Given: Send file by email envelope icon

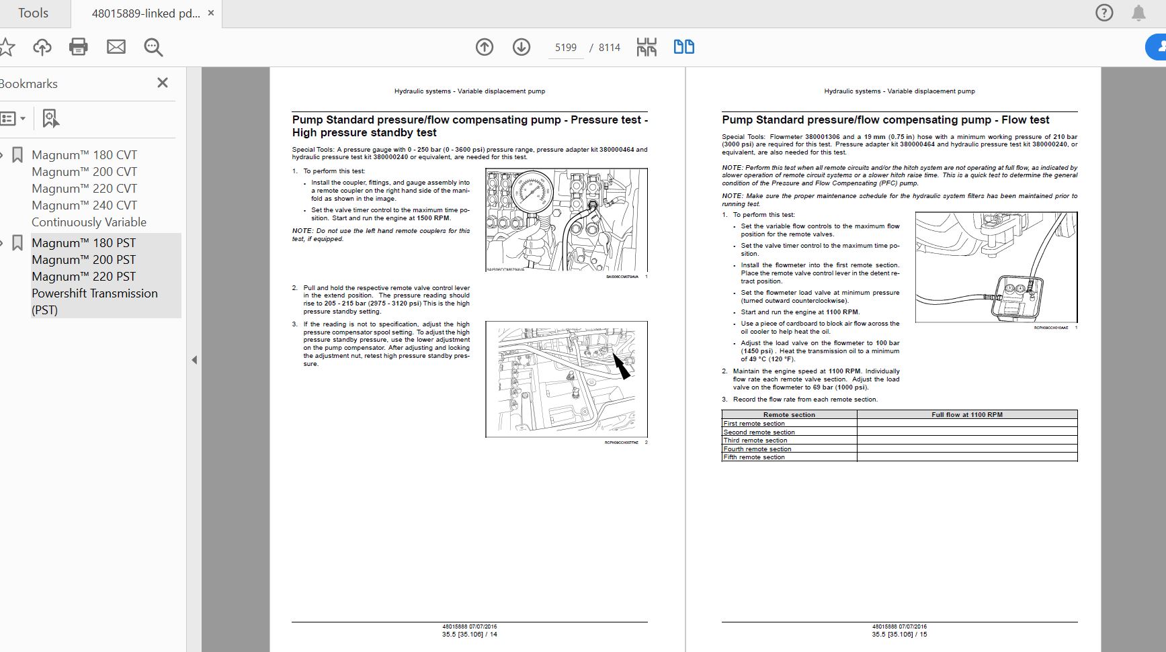Looking at the screenshot, I should [x=116, y=47].
